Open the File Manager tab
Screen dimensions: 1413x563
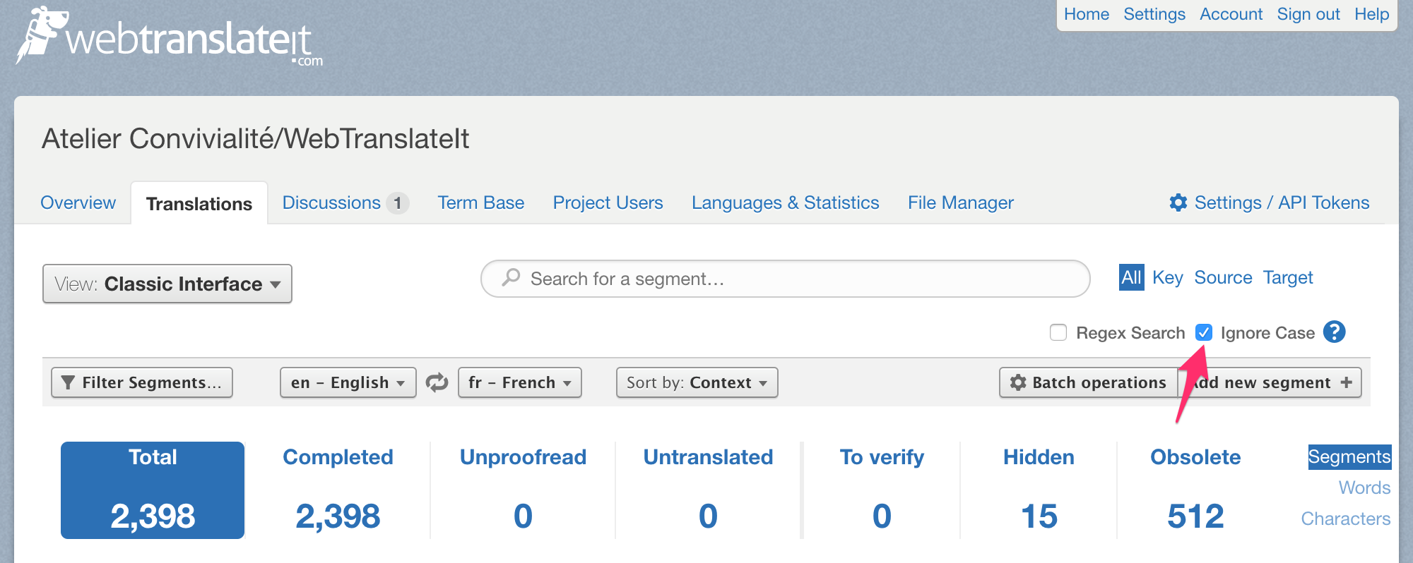pyautogui.click(x=961, y=202)
